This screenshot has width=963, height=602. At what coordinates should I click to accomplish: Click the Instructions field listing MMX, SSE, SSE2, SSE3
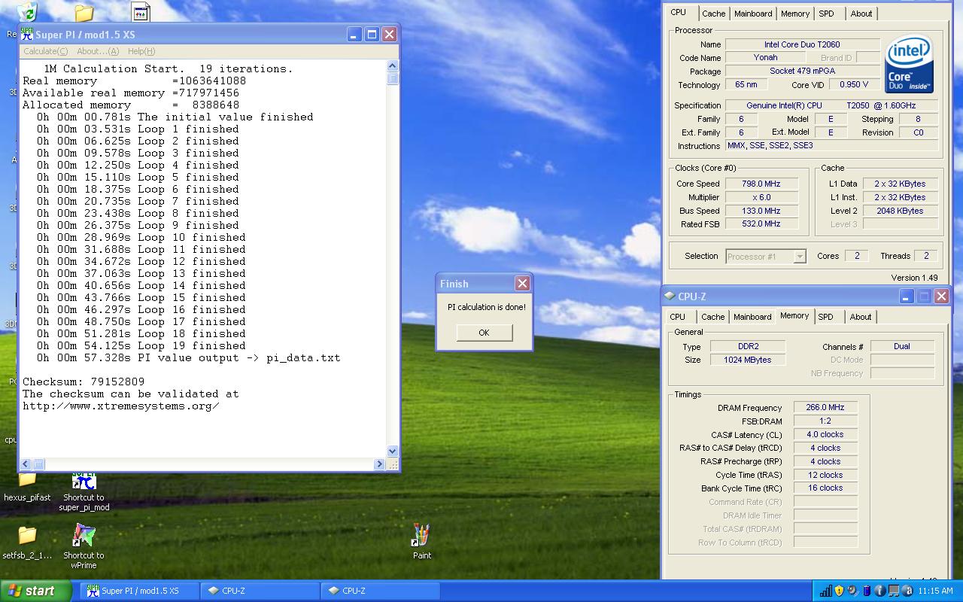click(832, 146)
